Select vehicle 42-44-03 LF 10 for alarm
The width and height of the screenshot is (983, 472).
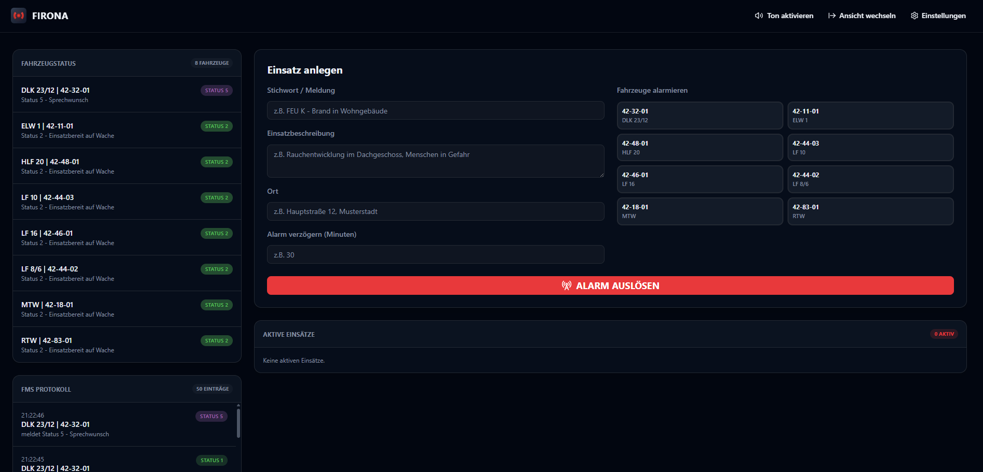pos(870,148)
